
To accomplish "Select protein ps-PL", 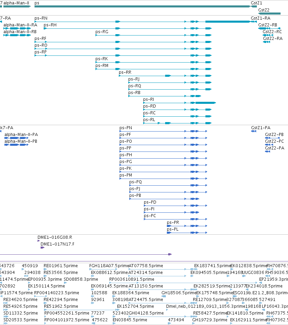I will coord(187,233).
